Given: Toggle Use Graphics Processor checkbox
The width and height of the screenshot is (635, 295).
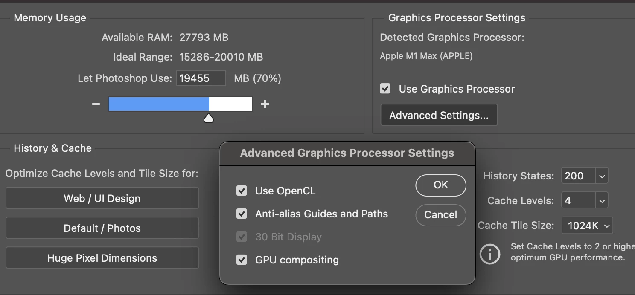Looking at the screenshot, I should pyautogui.click(x=385, y=89).
